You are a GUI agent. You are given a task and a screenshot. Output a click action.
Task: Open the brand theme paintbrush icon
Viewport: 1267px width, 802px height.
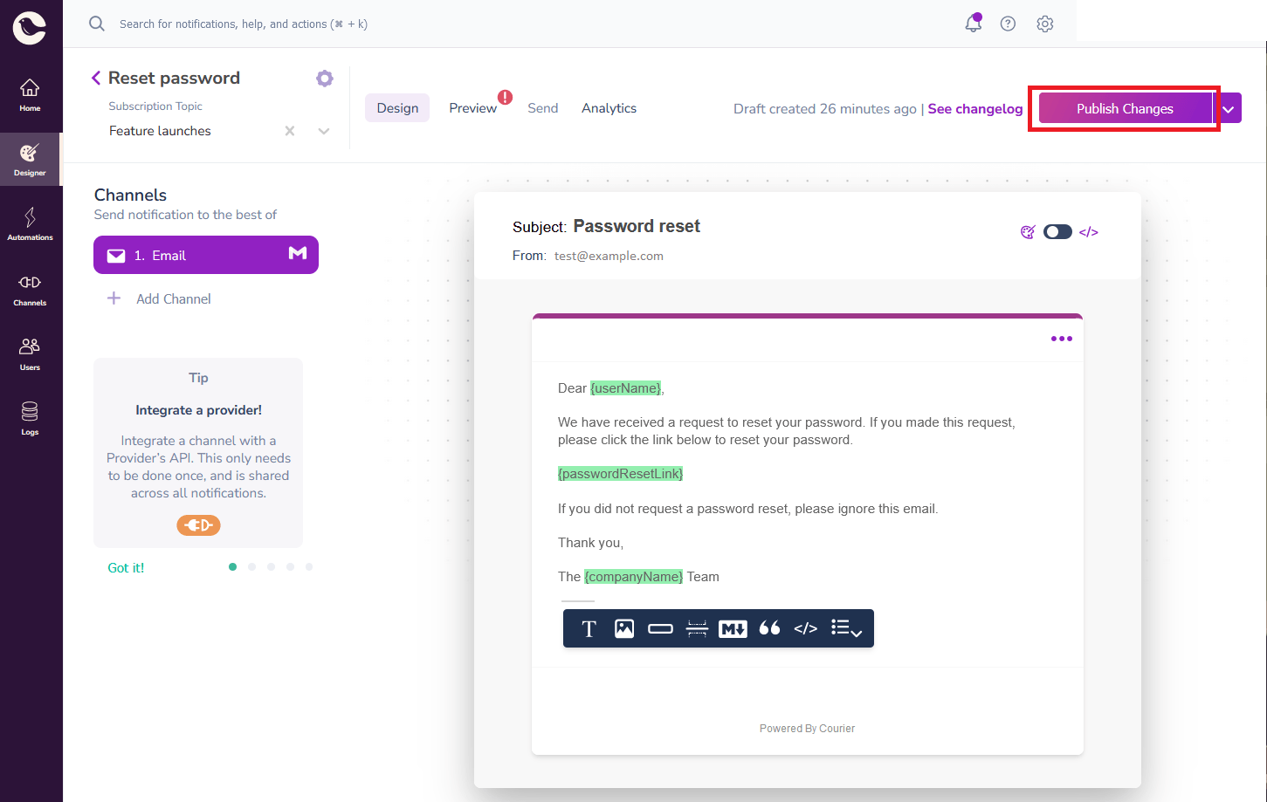[1028, 231]
